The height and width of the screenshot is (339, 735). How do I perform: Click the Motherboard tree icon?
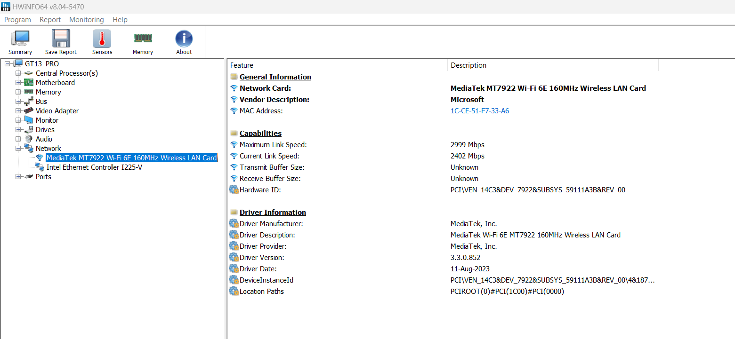tap(29, 82)
